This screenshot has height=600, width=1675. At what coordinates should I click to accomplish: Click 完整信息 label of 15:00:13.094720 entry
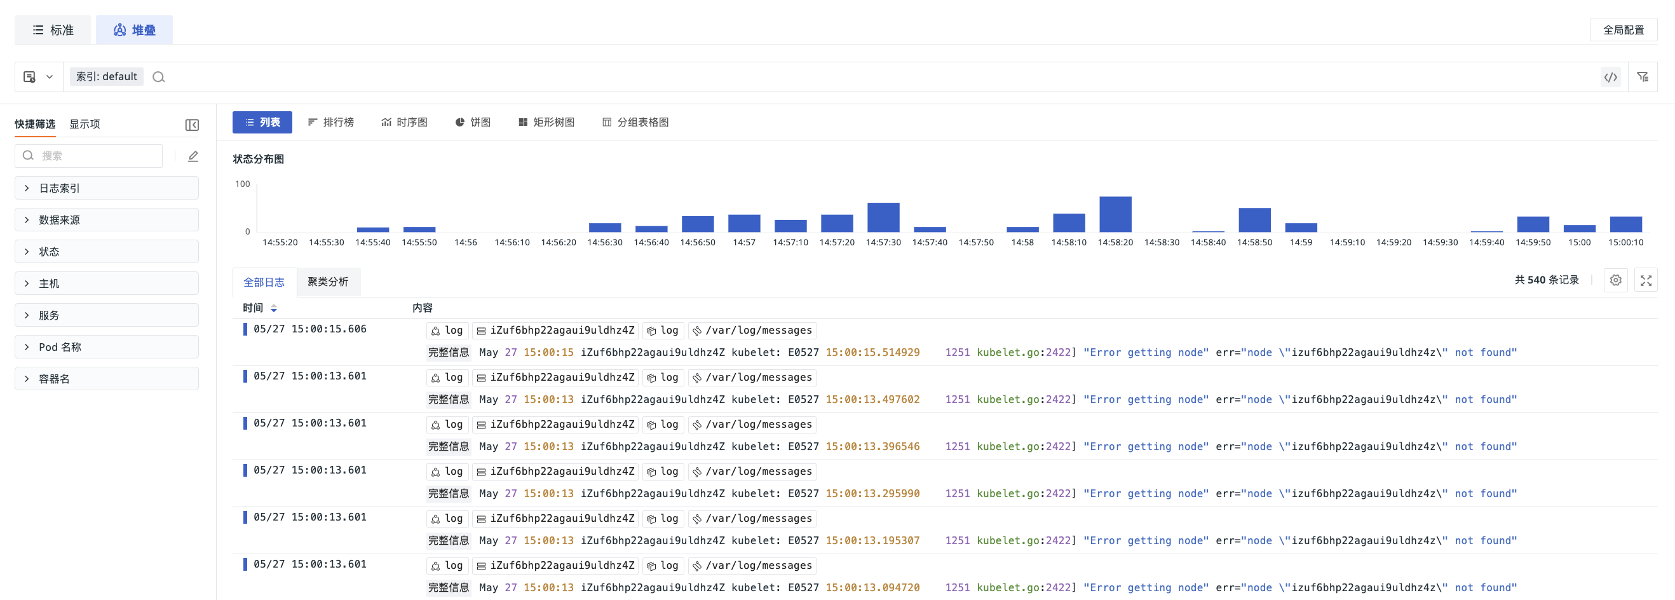(x=448, y=588)
